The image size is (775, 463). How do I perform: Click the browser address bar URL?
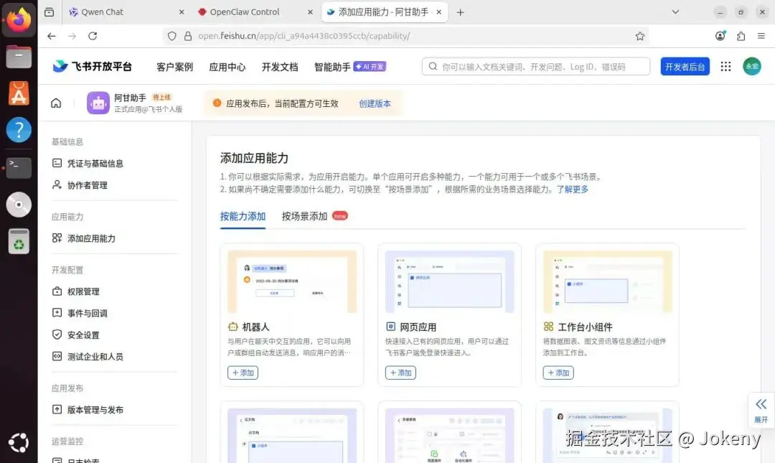[x=304, y=36]
